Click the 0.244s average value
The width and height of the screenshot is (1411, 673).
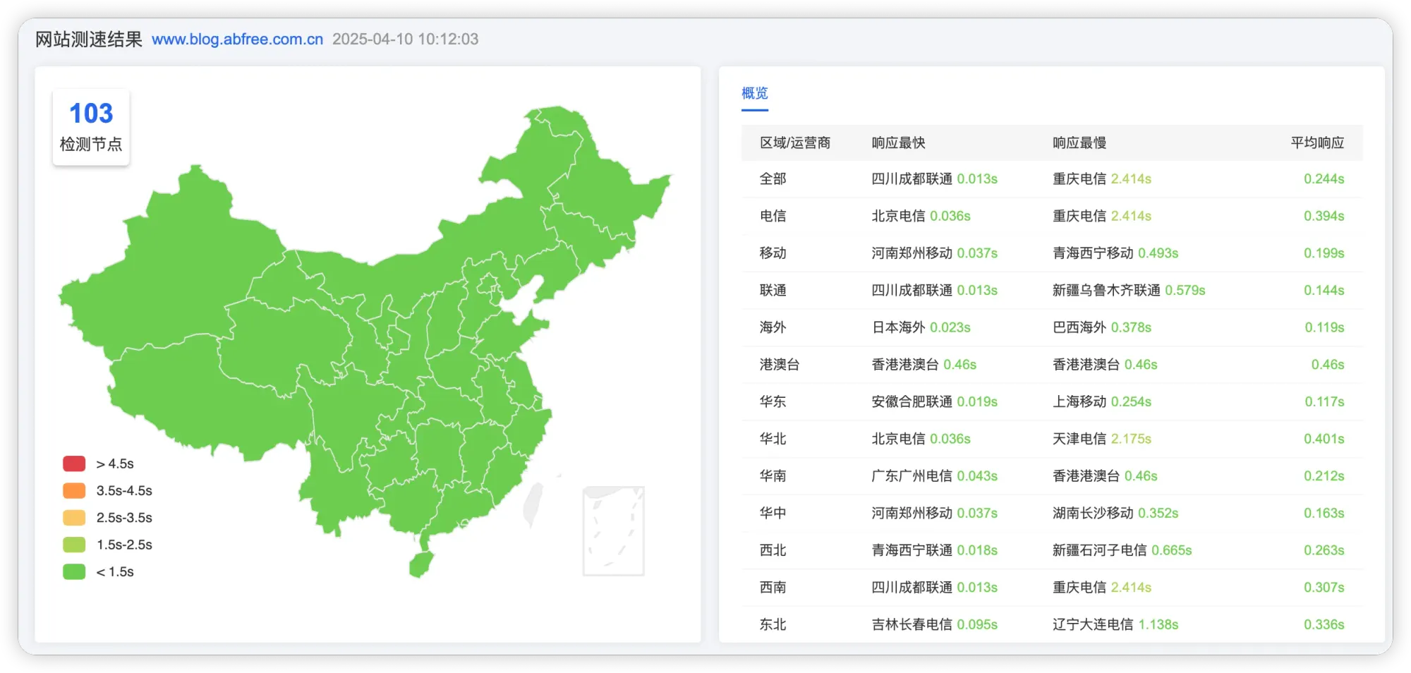(x=1324, y=178)
